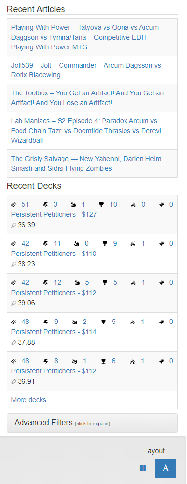187x484 pixels.
Task: Click instant icon in $110 deck row
Action: pos(45,244)
